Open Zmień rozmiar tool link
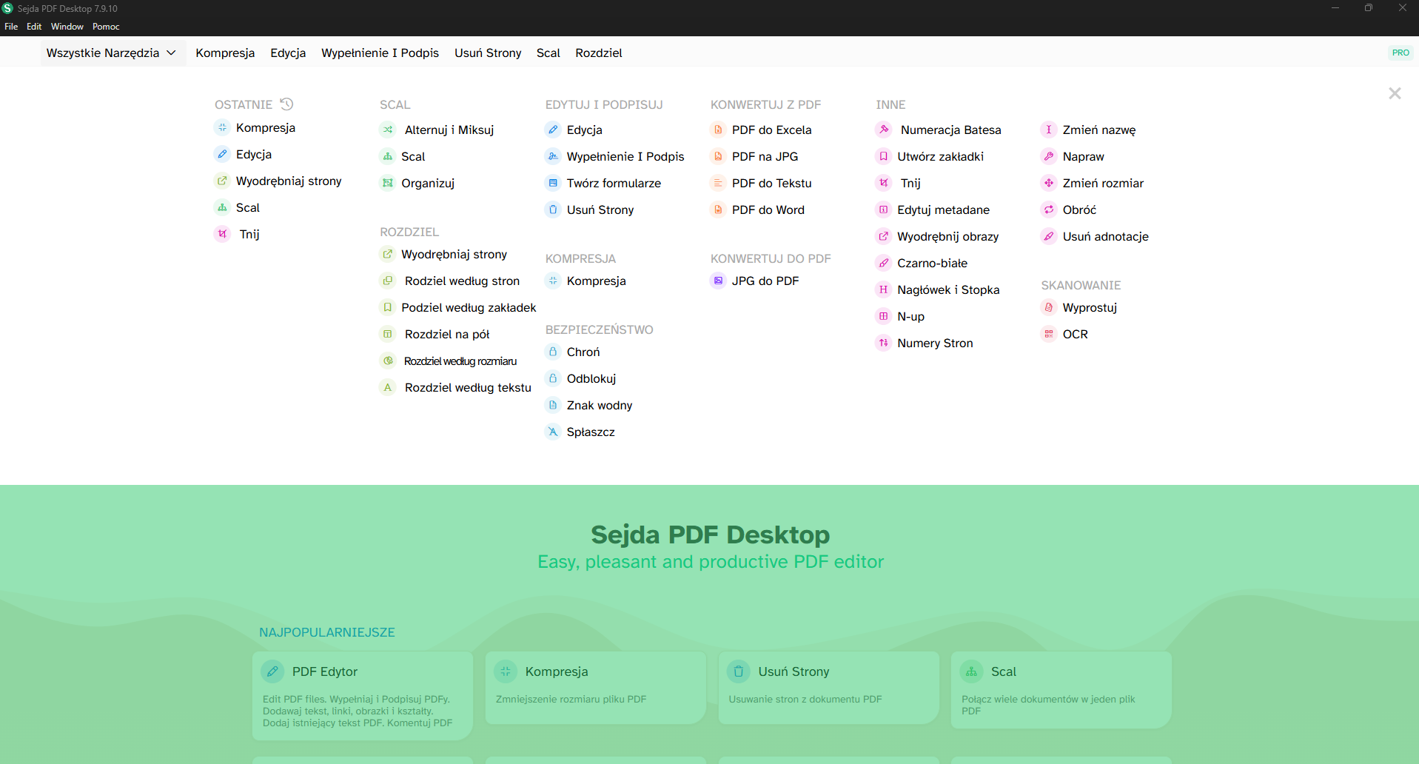Screen dimensions: 1419x764 tap(1103, 183)
